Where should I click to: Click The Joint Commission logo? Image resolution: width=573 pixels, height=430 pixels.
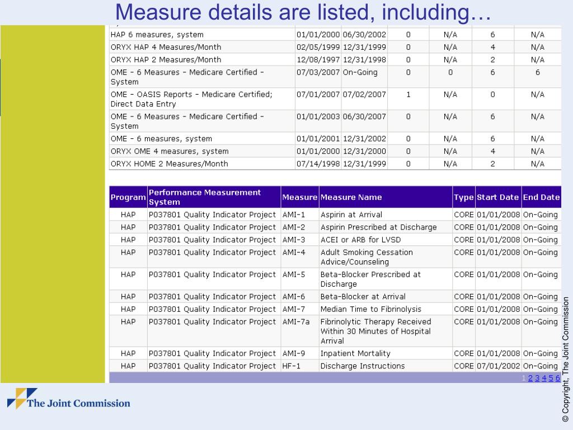(x=69, y=399)
